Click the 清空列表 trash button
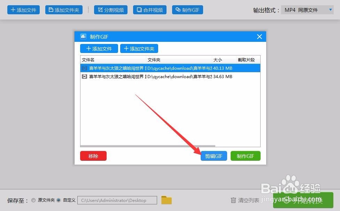340x211 pixels. [x=245, y=200]
